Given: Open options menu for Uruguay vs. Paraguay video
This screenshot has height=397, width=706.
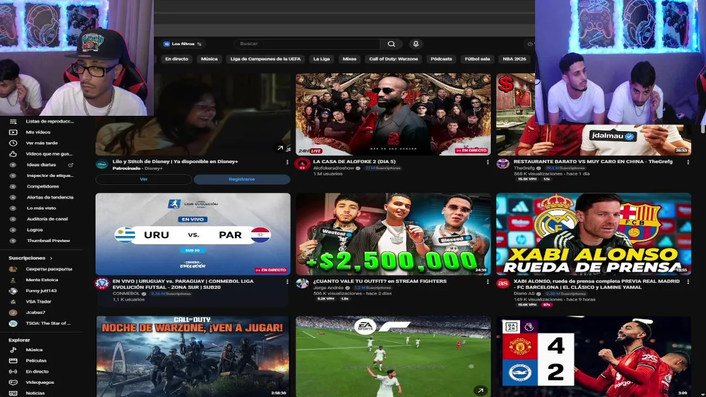Looking at the screenshot, I should tap(287, 282).
